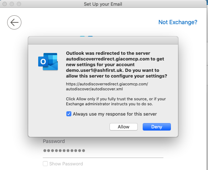Allow the server to configure settings
Screen dimensions: 208x170
pos(123,127)
